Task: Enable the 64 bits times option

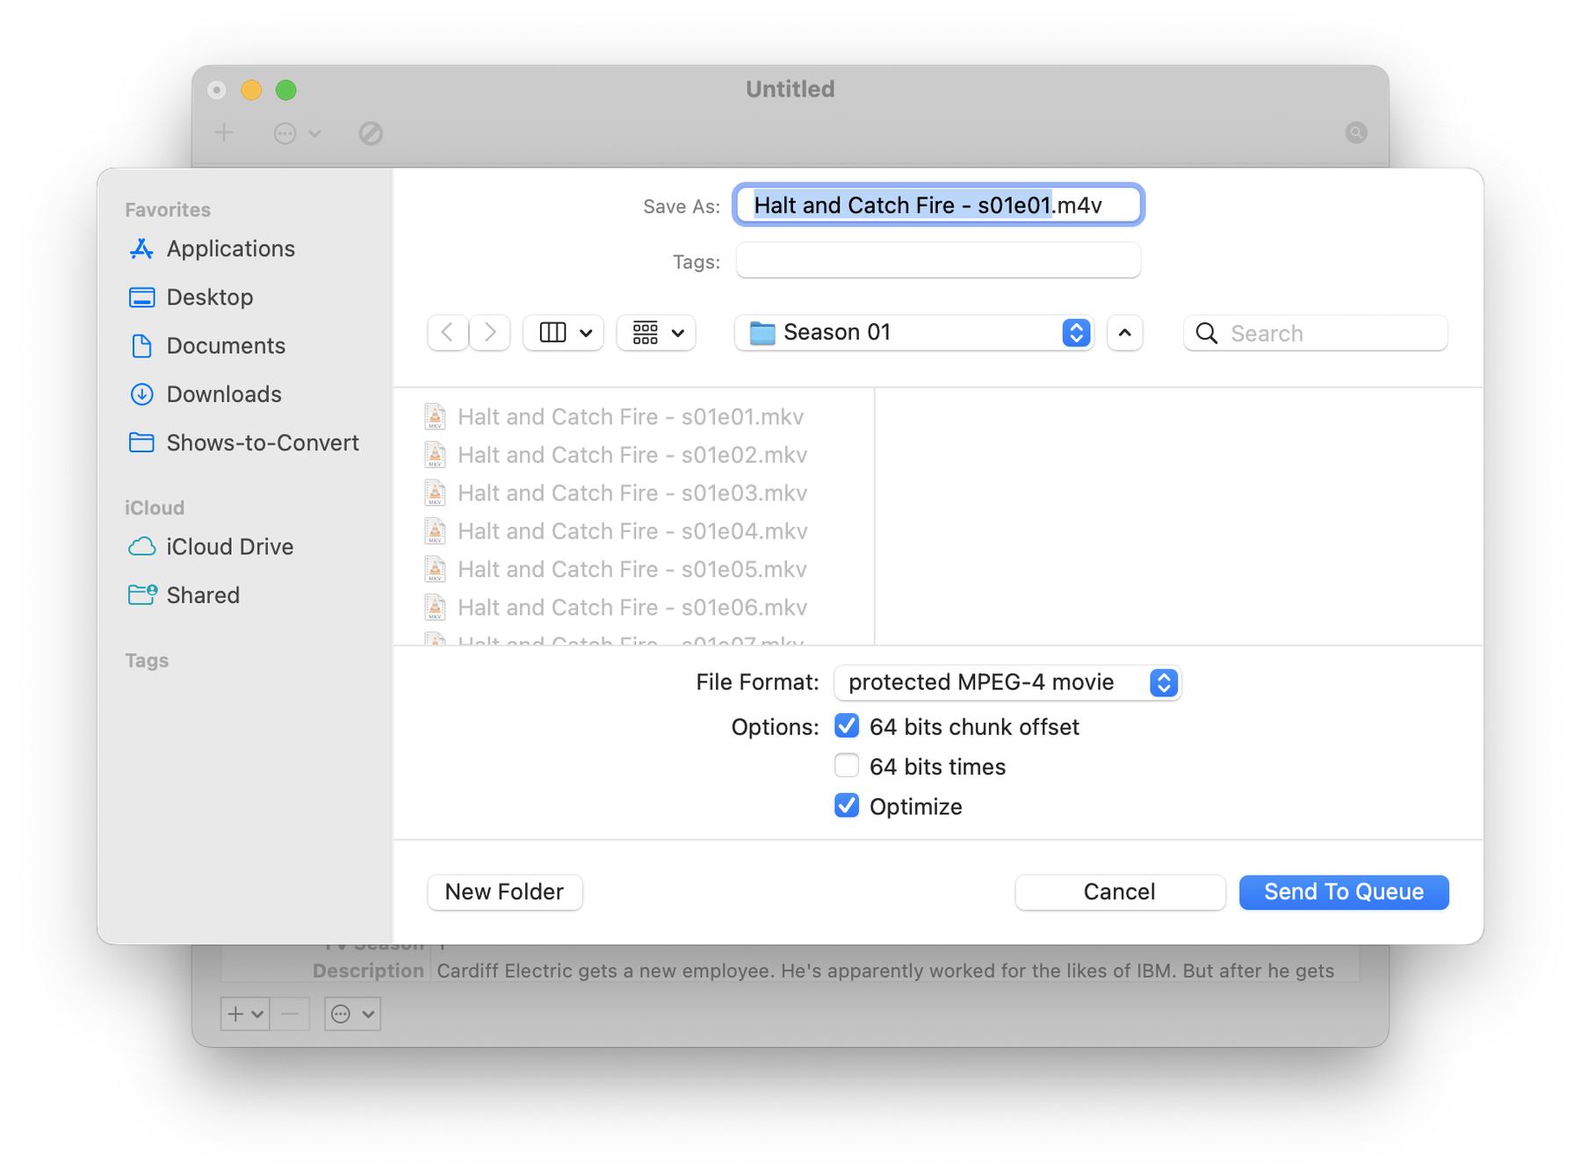Action: pyautogui.click(x=846, y=765)
